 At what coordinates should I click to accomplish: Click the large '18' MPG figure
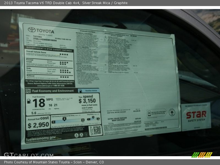(39, 103)
